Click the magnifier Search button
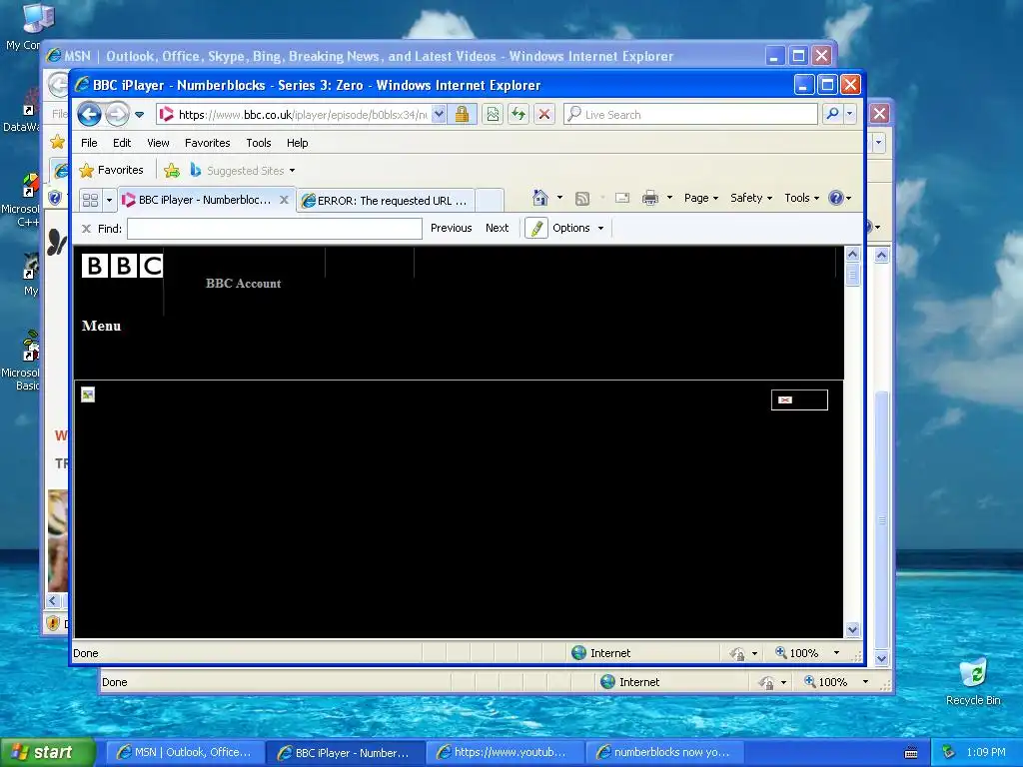Viewport: 1023px width, 767px height. (832, 114)
